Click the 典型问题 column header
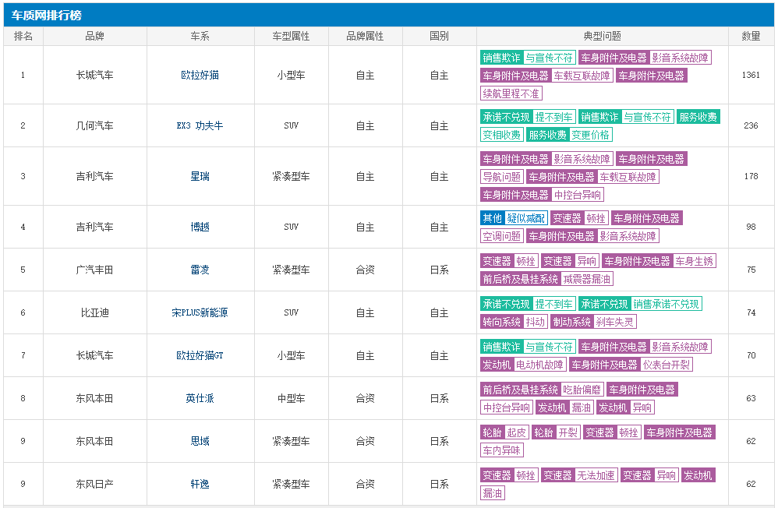 [x=603, y=36]
